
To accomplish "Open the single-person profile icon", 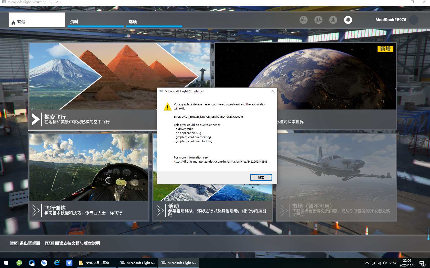I will (x=333, y=20).
